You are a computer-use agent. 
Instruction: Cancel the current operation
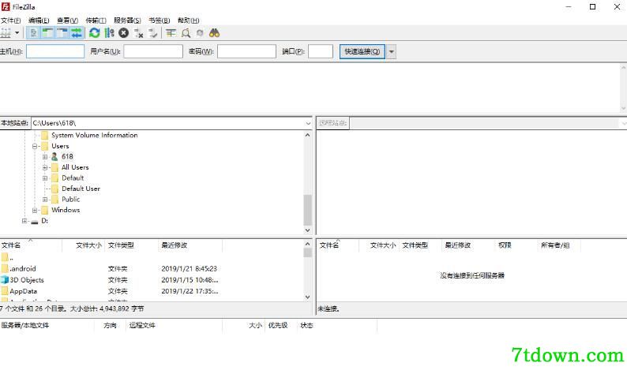pyautogui.click(x=123, y=33)
